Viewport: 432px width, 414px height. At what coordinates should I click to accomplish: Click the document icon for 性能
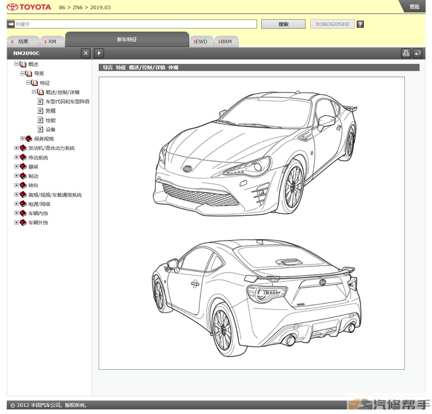40,120
